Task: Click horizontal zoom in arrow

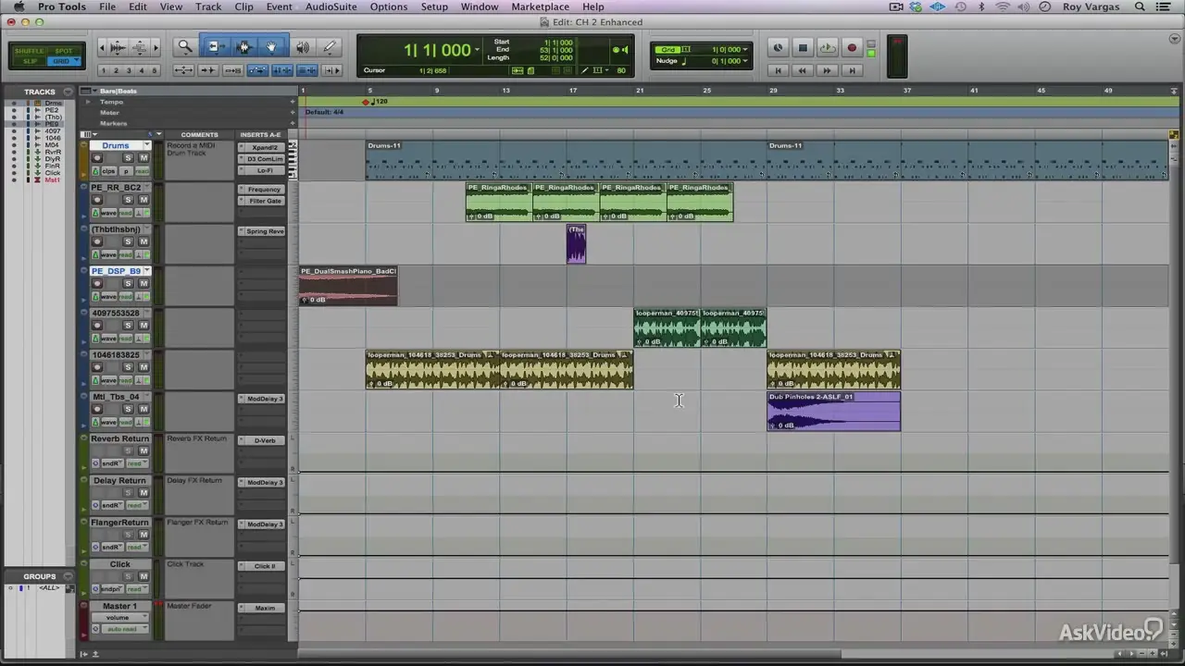Action: (x=156, y=47)
